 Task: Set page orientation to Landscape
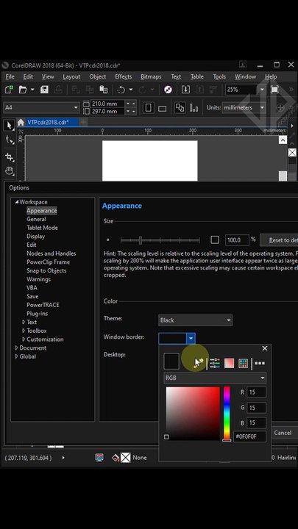pos(162,108)
